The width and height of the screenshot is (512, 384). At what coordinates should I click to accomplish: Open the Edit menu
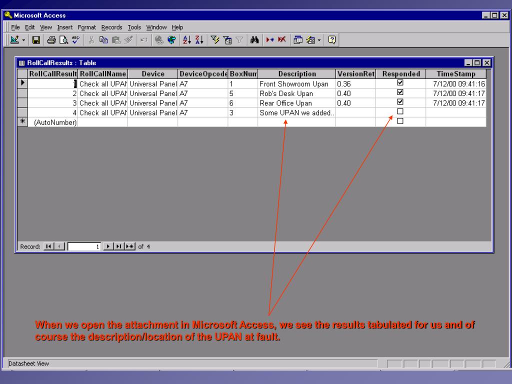pyautogui.click(x=29, y=27)
